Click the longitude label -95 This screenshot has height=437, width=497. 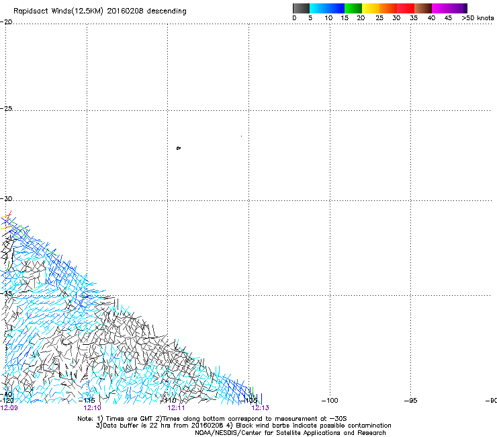411,401
